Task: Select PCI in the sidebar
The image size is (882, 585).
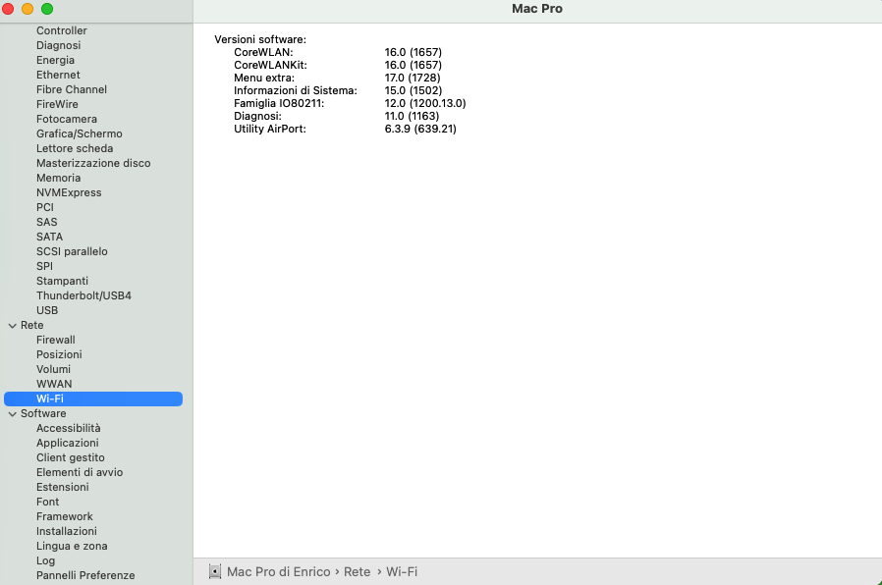Action: tap(45, 207)
